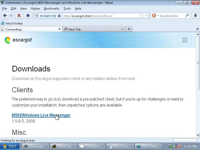Open the Help menu
The height and width of the screenshot is (150, 200).
click(x=78, y=8)
